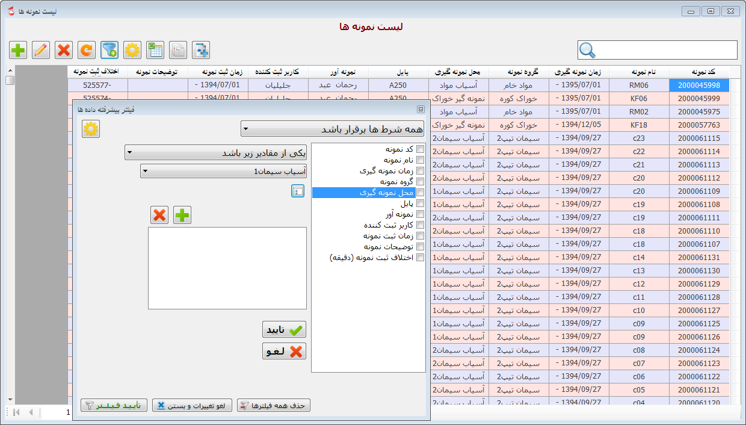This screenshot has height=425, width=746.
Task: Click the حذف همه فیلترها button
Action: pos(274,405)
